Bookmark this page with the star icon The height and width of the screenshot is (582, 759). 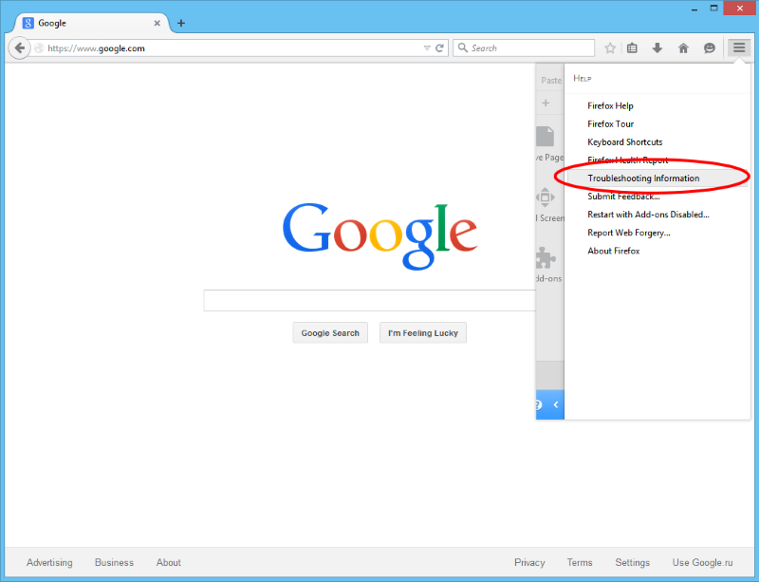point(610,48)
